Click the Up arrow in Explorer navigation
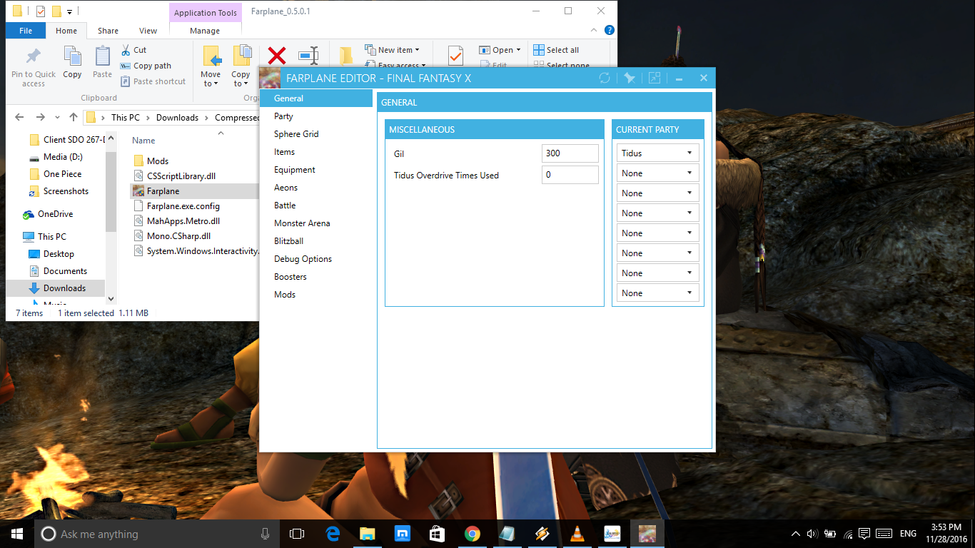The image size is (975, 548). point(74,118)
